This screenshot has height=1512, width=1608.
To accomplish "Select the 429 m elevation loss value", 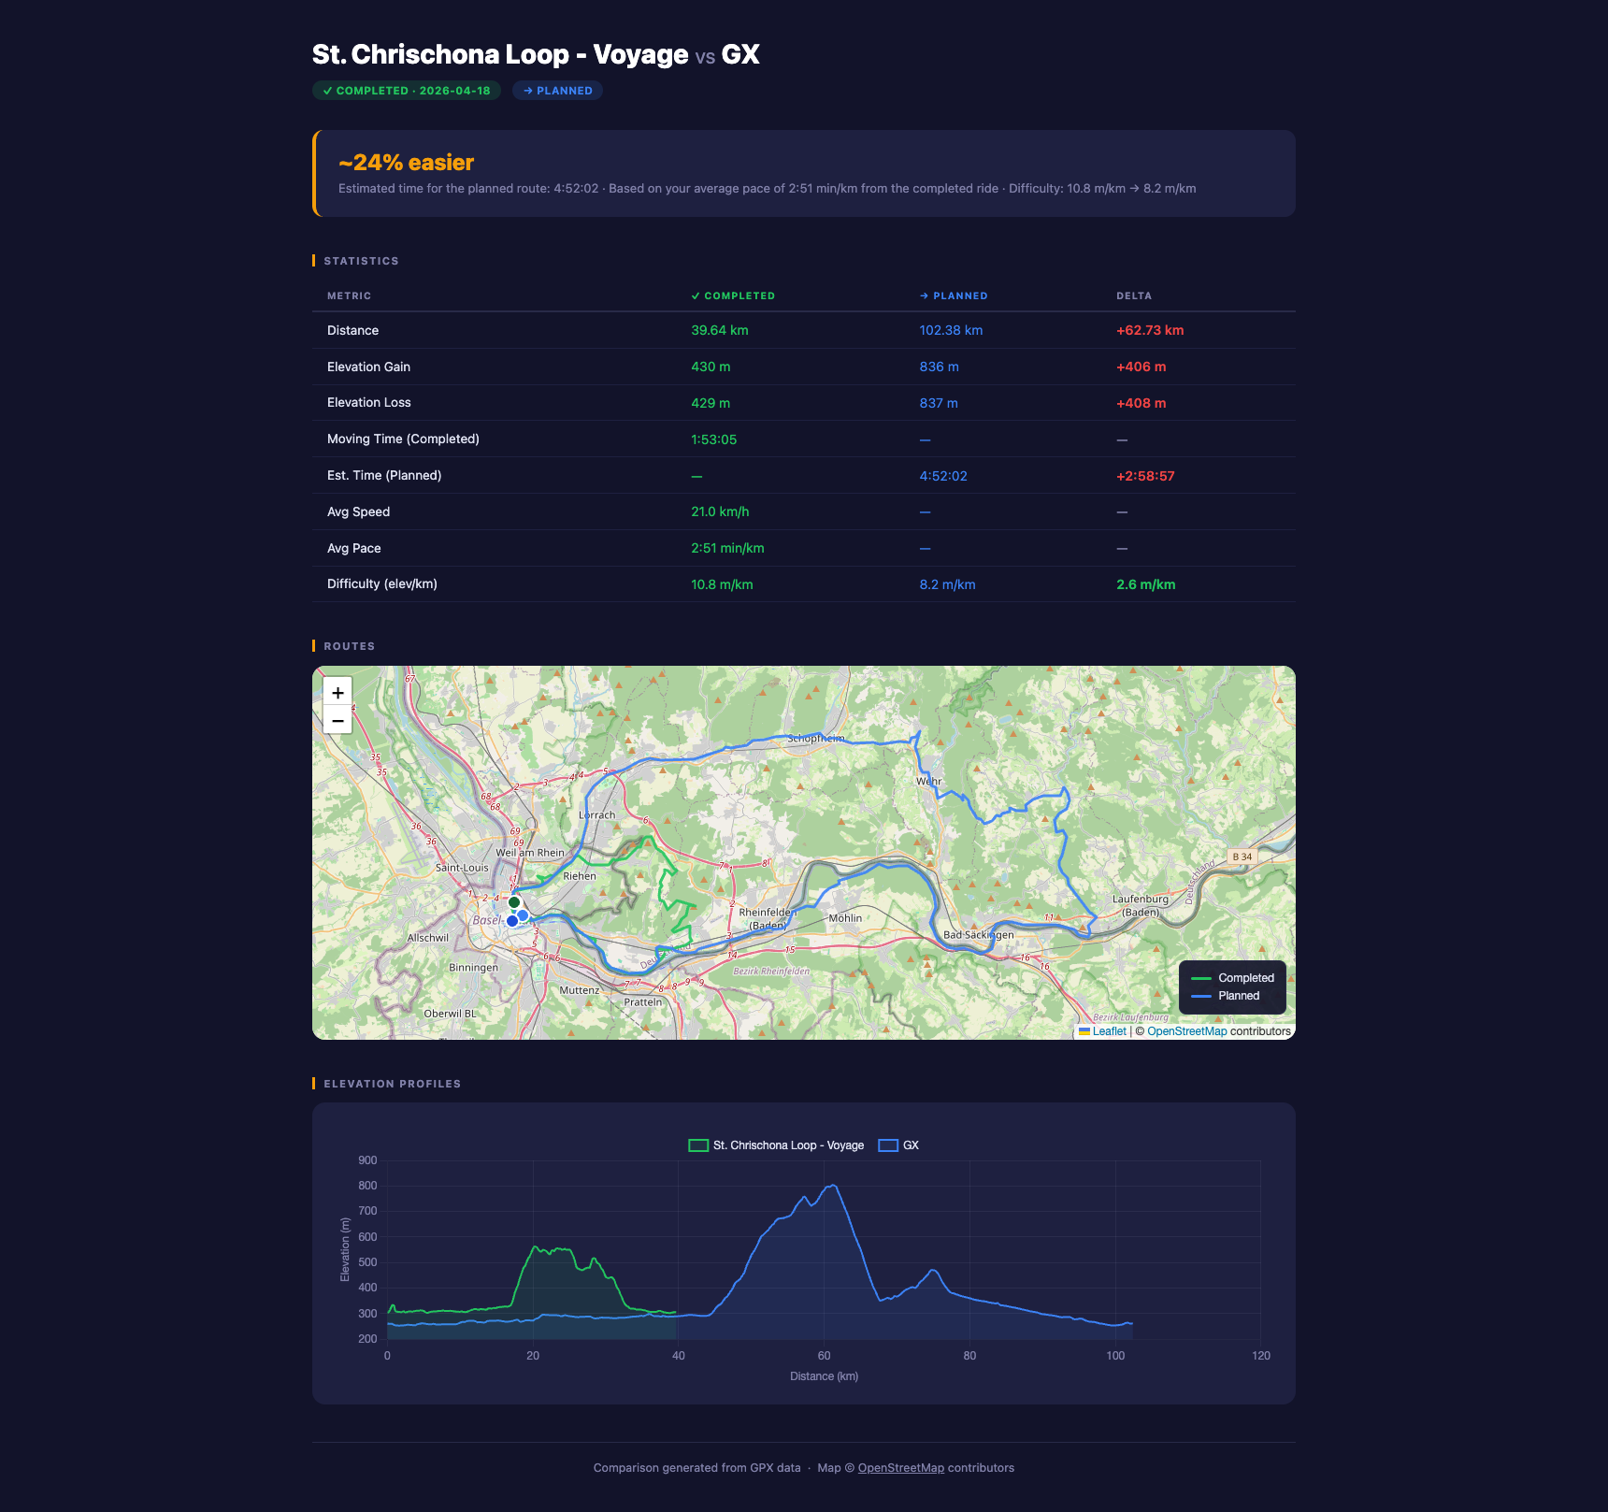I will click(x=711, y=403).
